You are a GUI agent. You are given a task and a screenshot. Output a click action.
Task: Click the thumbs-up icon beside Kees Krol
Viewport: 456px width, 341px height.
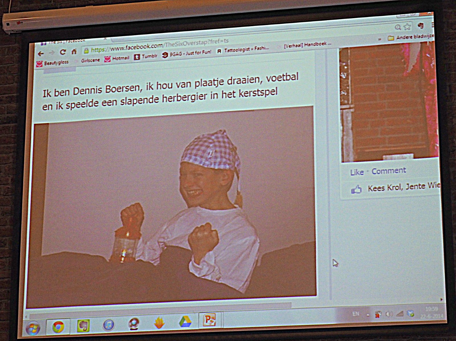[x=356, y=189]
